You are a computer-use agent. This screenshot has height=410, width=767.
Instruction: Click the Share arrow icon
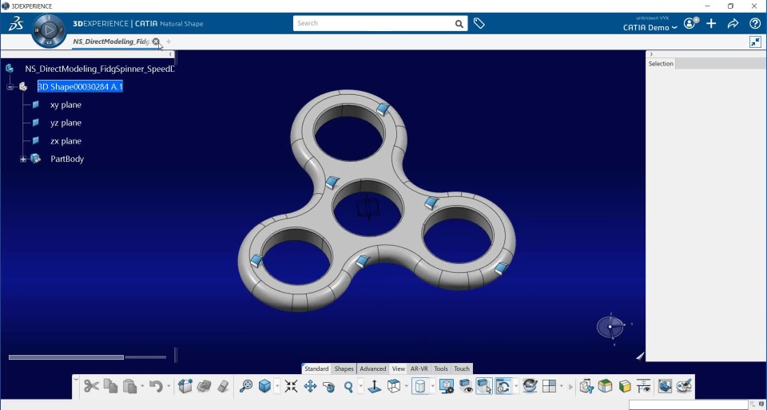[733, 23]
